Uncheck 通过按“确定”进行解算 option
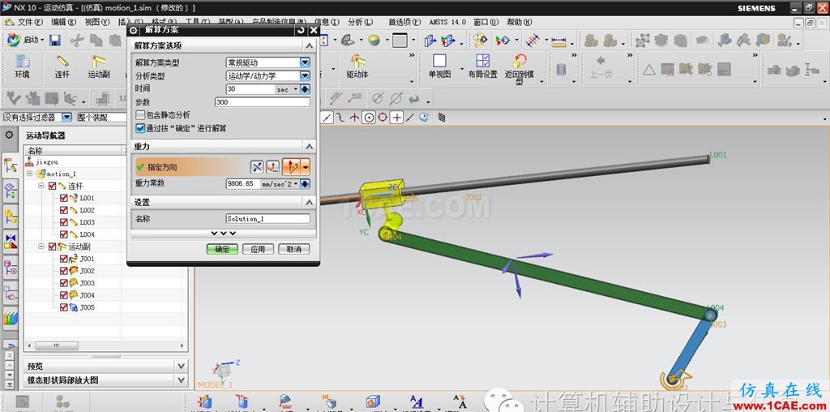 pos(140,128)
